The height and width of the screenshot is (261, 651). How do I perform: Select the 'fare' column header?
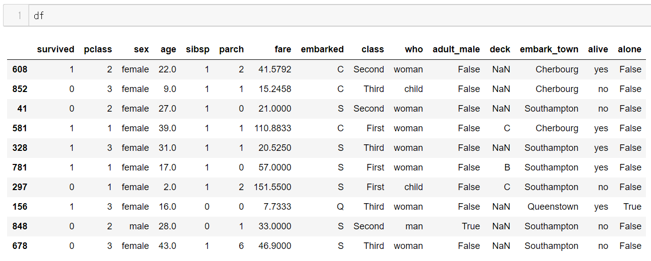pyautogui.click(x=283, y=49)
